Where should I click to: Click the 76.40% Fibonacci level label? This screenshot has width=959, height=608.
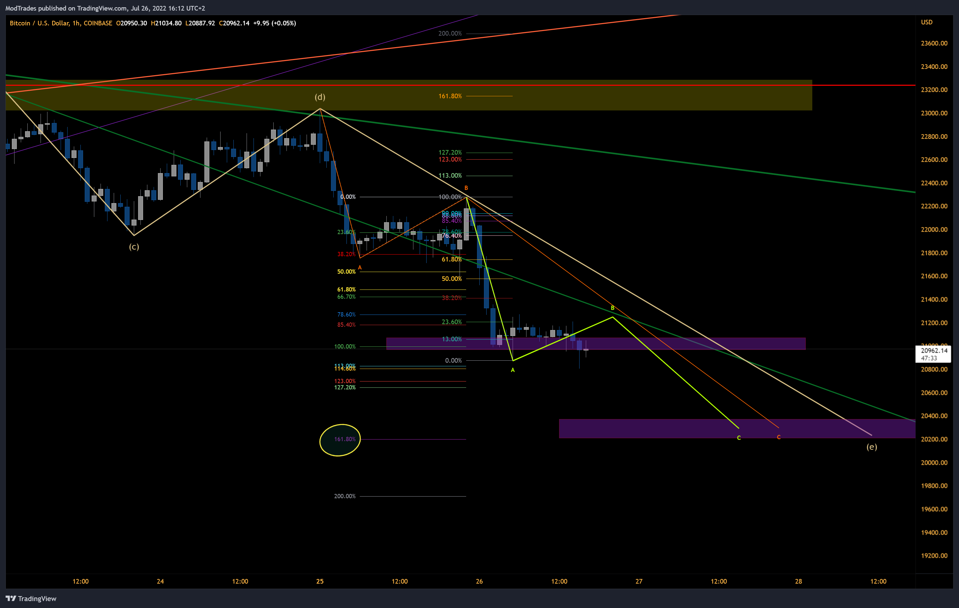[452, 235]
